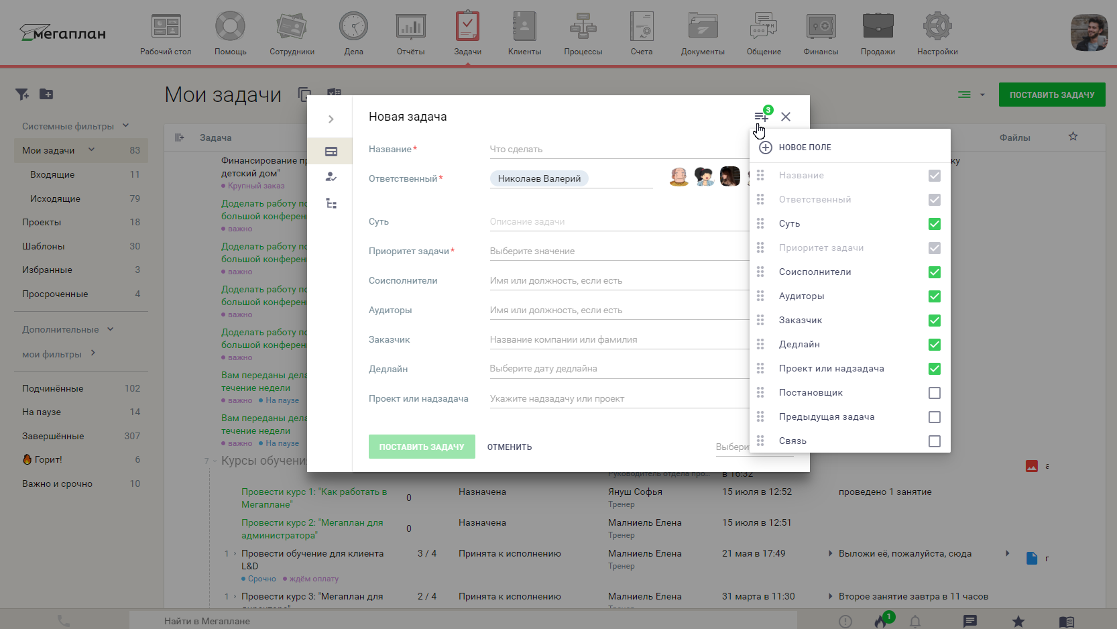Click the field settings icon in dialog
The image size is (1117, 629).
pos(762,117)
